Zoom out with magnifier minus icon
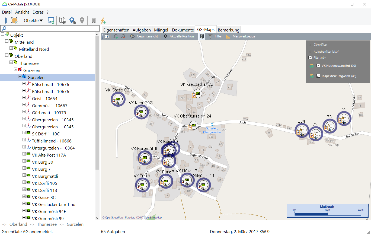This screenshot has height=235, width=371. click(123, 36)
